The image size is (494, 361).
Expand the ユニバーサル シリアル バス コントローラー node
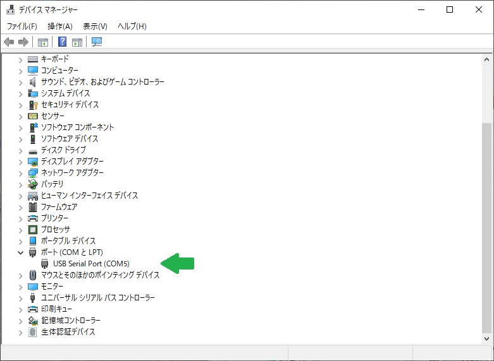pos(20,299)
